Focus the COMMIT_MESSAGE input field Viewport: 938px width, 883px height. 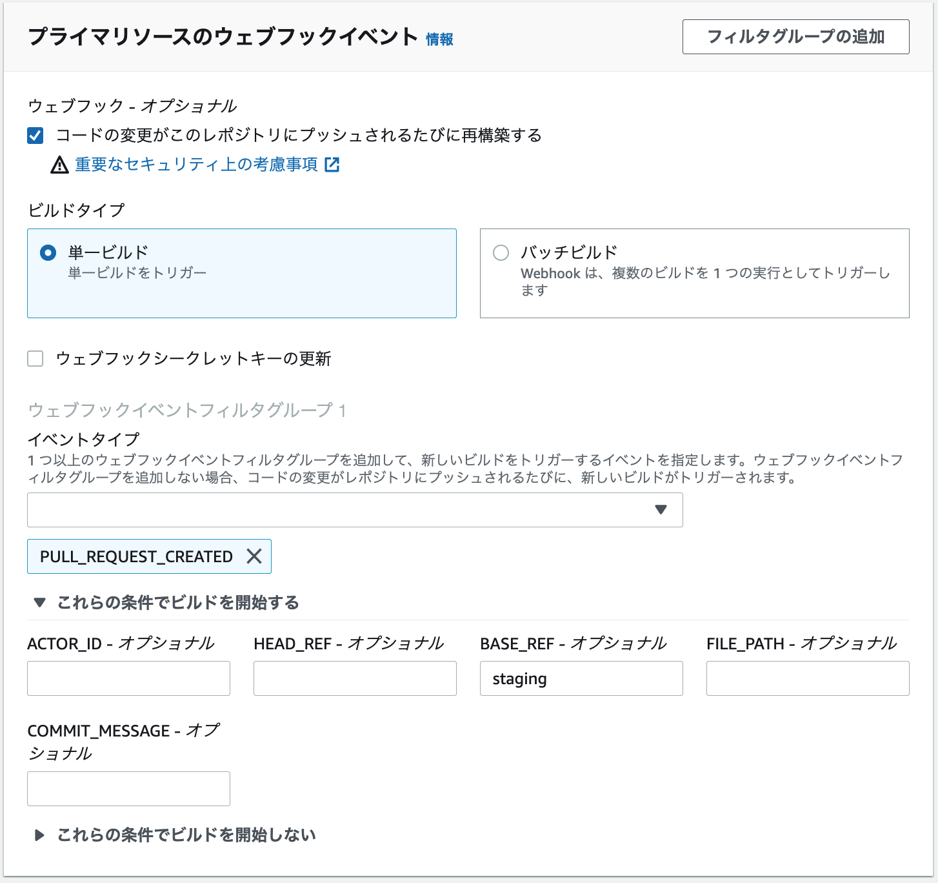click(128, 789)
